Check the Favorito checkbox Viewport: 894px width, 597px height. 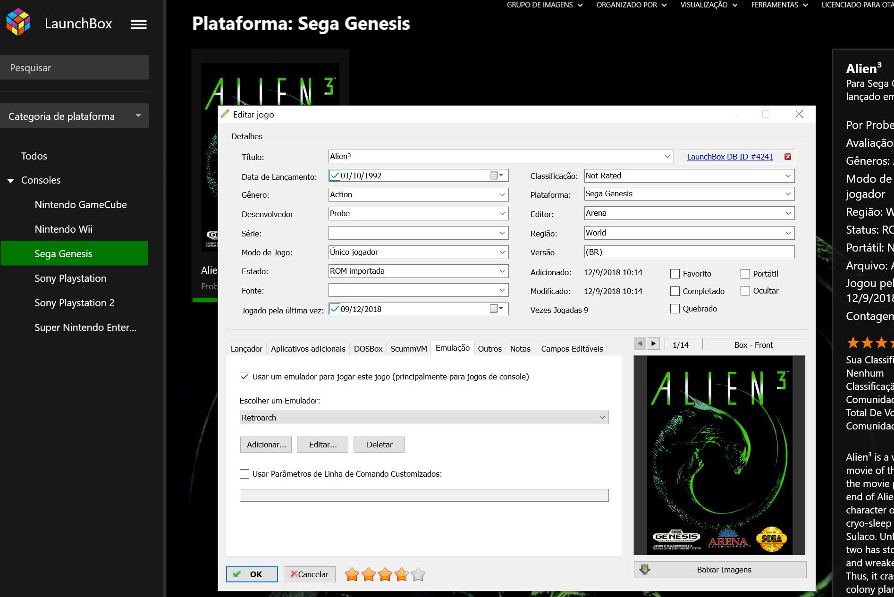pyautogui.click(x=675, y=274)
